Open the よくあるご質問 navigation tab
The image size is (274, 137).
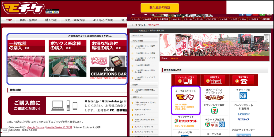coord(103,20)
